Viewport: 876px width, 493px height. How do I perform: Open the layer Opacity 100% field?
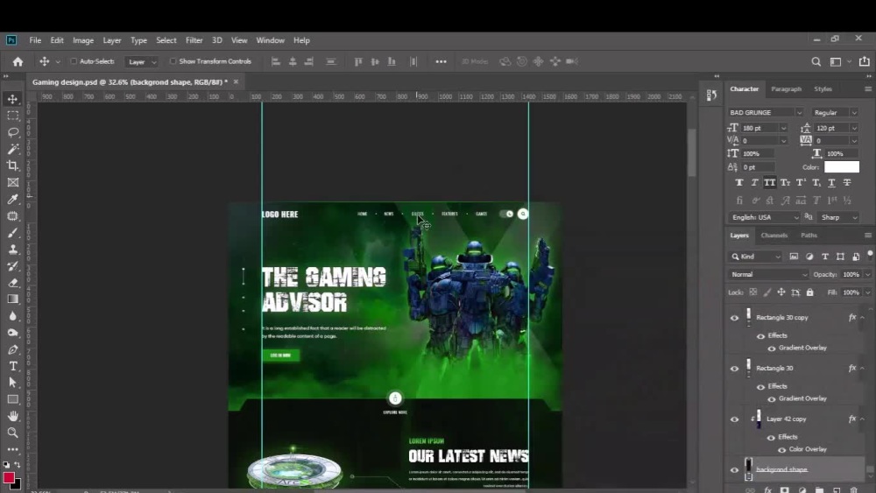[851, 275]
